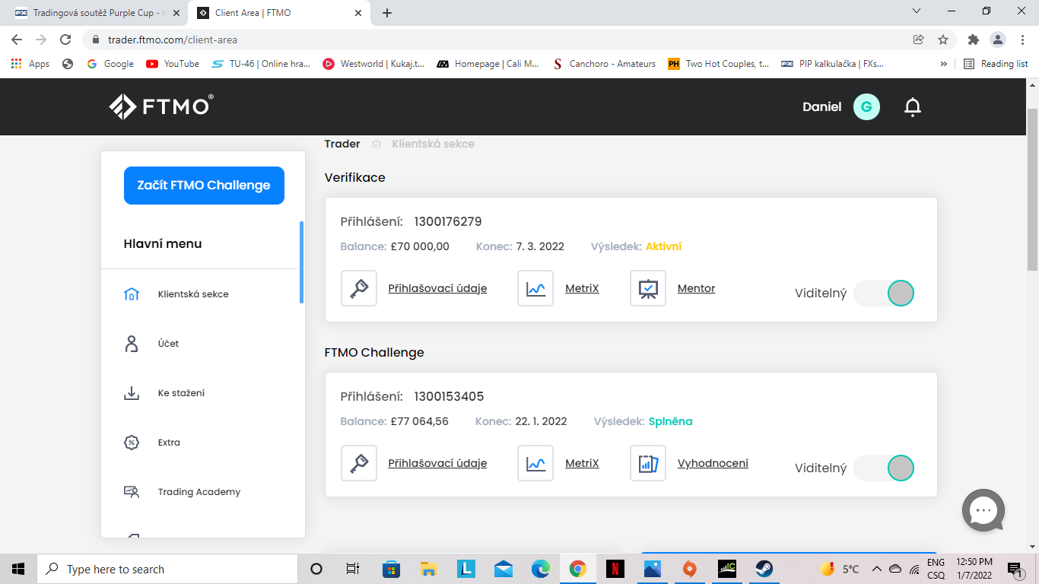1039x584 pixels.
Task: Click the key icon under FTMO Challenge
Action: coord(359,463)
